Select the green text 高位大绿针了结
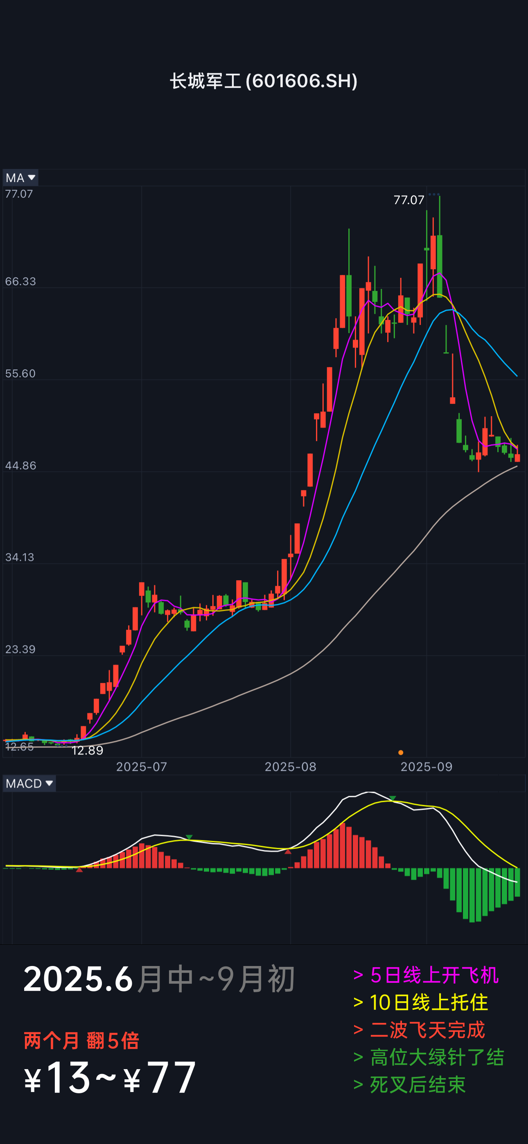The image size is (528, 1144). click(x=429, y=1057)
